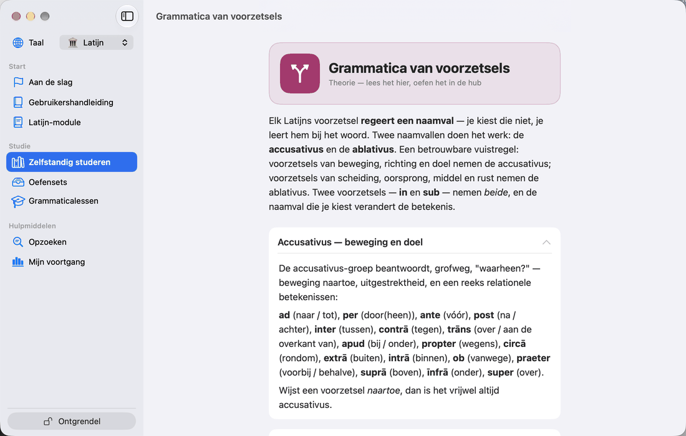
Task: Click the Latijn-module document icon
Action: [x=18, y=122]
